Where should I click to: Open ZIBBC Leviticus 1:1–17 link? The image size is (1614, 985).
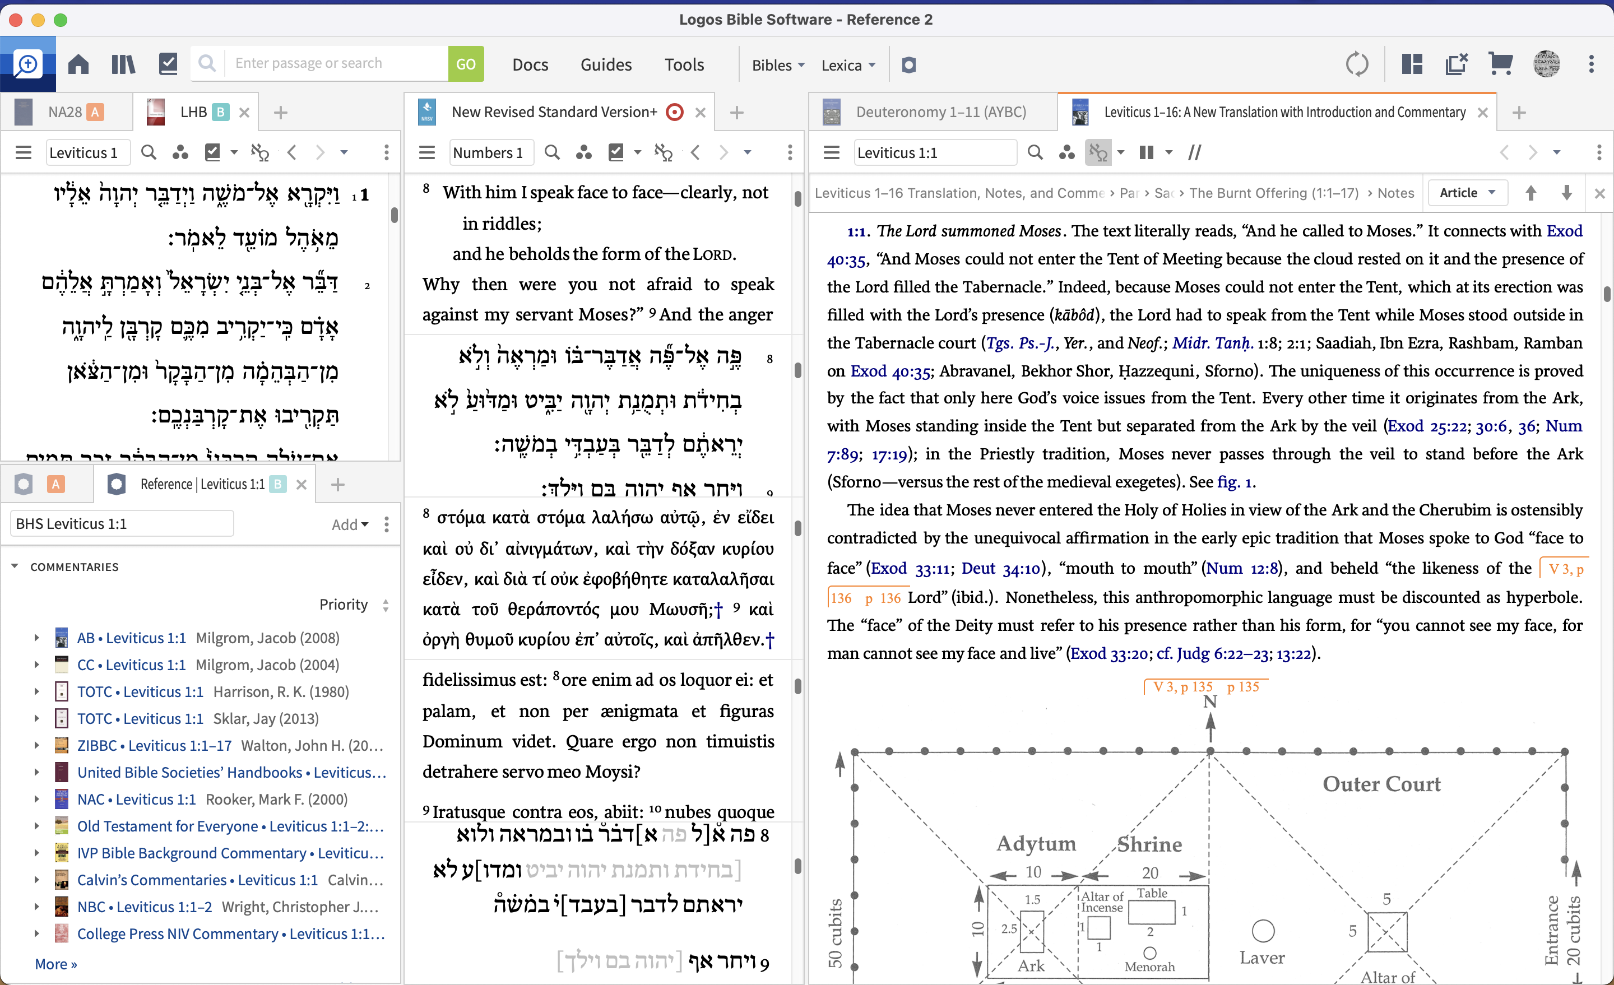tap(155, 746)
